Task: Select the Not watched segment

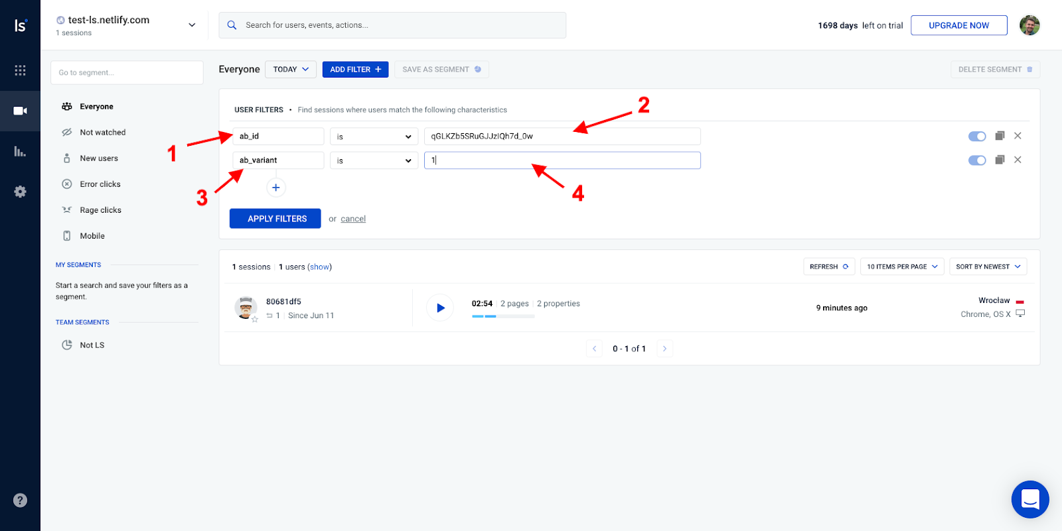Action: tap(102, 133)
